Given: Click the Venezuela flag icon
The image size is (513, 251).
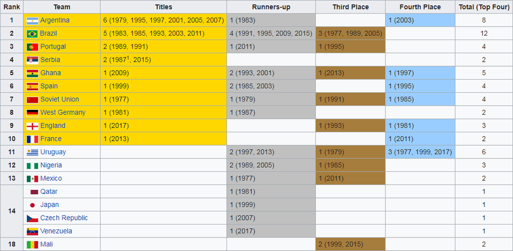Looking at the screenshot, I should [33, 231].
